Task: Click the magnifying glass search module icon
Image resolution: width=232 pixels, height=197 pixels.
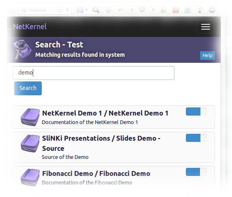Action: tap(22, 49)
